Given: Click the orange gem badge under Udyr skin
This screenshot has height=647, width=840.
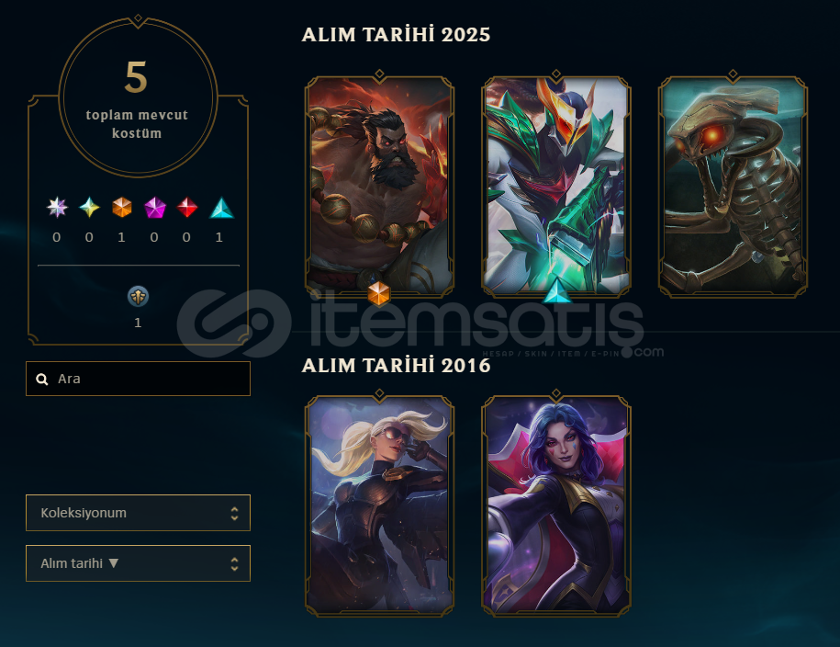Looking at the screenshot, I should [379, 293].
